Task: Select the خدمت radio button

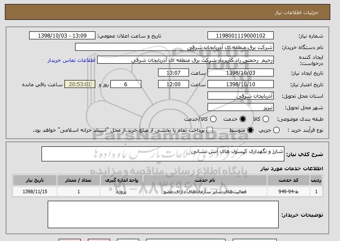Action: (x=243, y=119)
